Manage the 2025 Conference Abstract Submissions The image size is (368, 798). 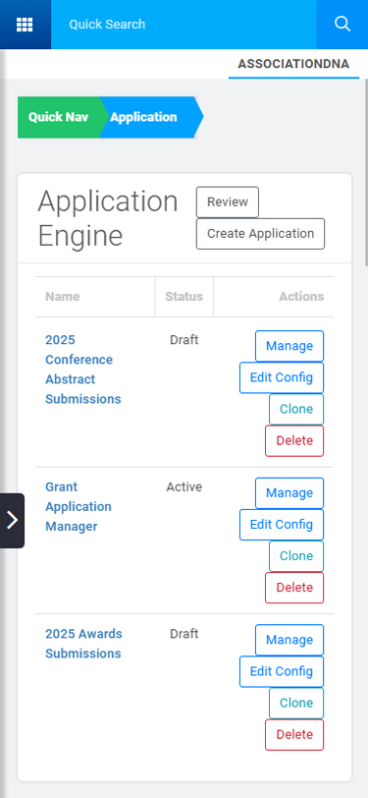coord(289,346)
